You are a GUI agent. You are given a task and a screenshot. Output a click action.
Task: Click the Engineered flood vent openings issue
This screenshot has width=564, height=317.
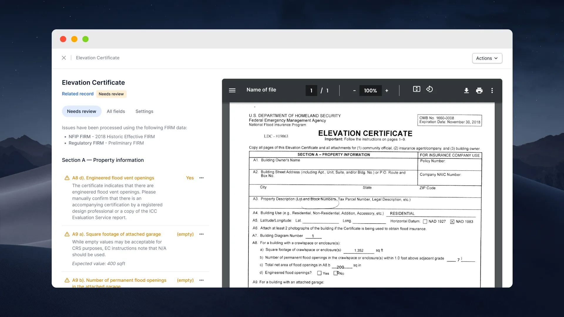click(x=113, y=178)
